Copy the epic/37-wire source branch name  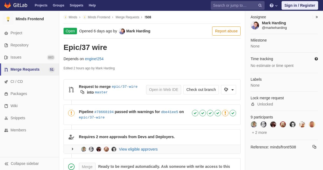point(82,92)
